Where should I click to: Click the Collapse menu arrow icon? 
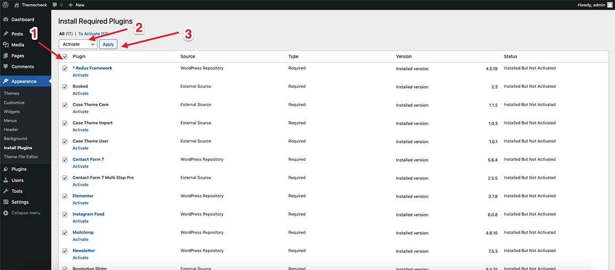[x=6, y=213]
